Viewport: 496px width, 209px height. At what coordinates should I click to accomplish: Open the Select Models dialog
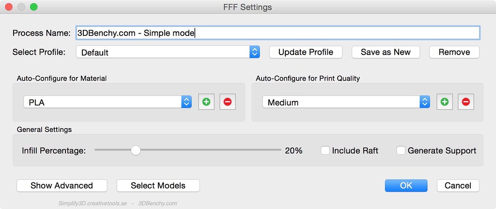click(158, 185)
